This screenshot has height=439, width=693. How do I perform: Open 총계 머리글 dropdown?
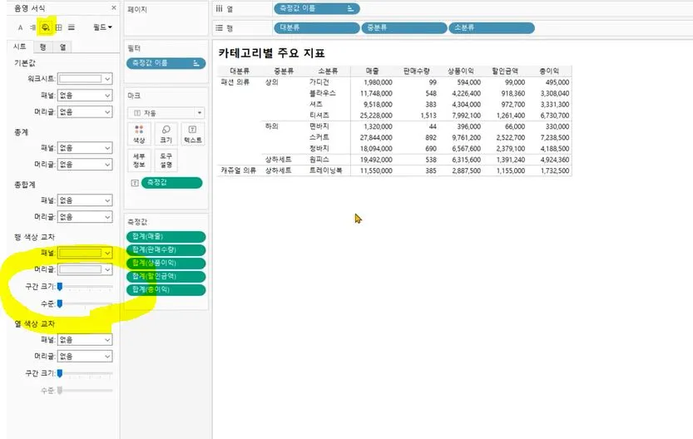click(85, 165)
